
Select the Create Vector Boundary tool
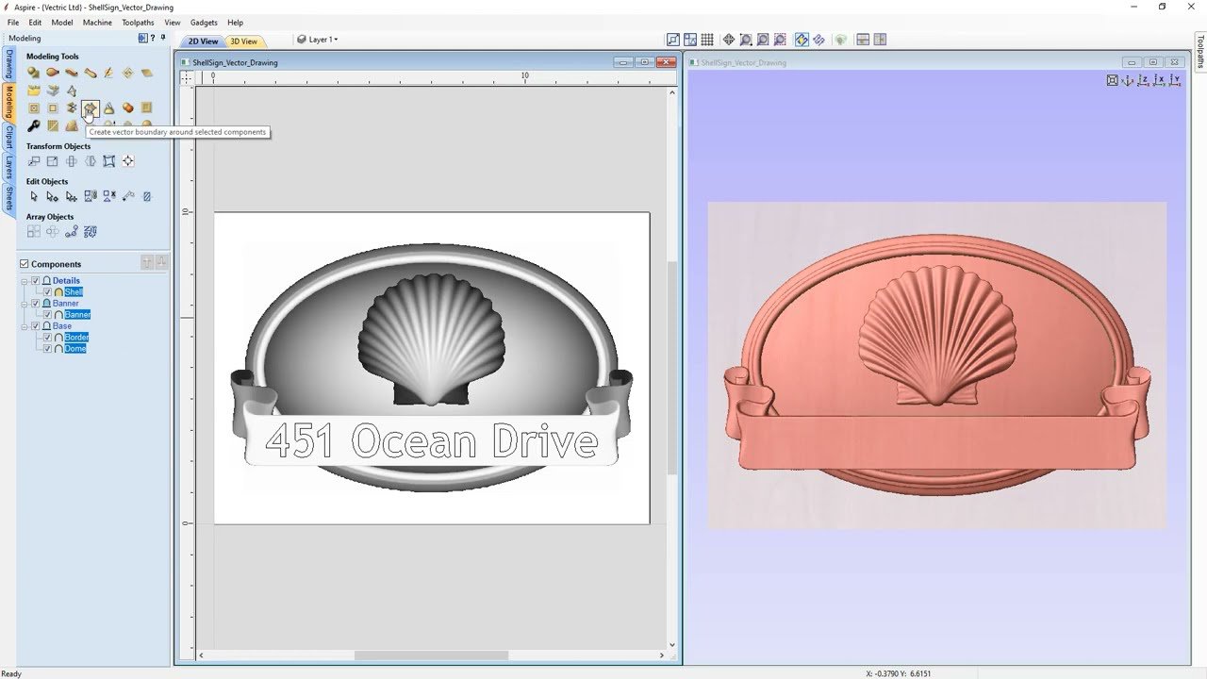pos(90,108)
